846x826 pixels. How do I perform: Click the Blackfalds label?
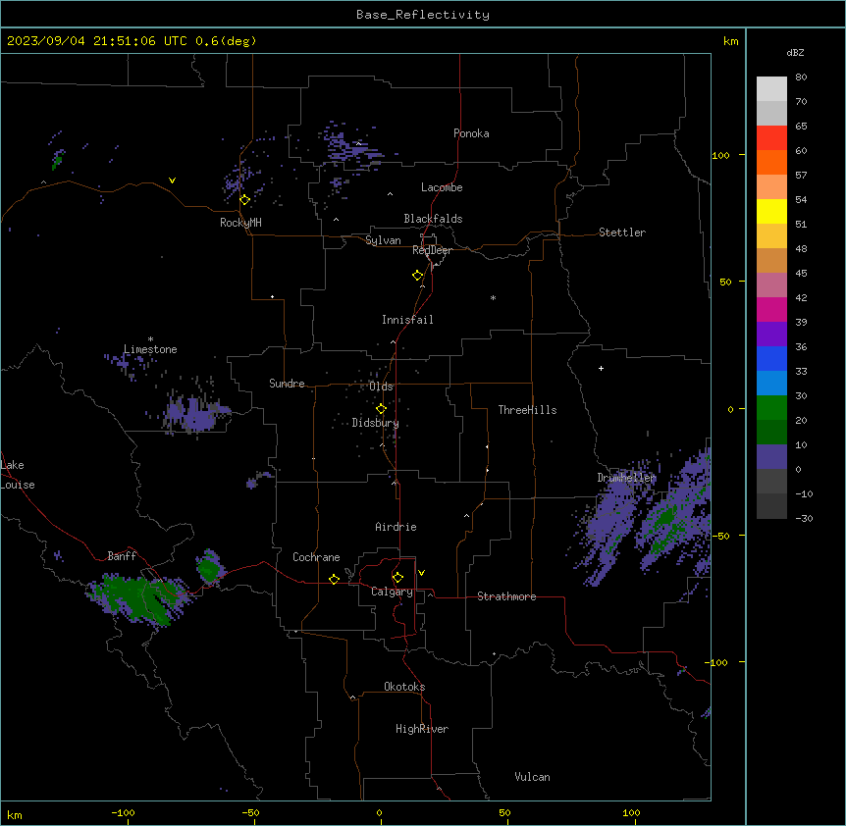click(433, 219)
